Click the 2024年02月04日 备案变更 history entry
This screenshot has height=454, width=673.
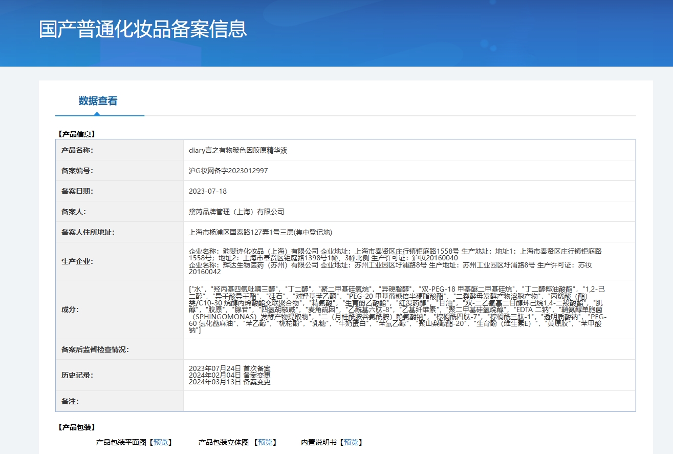[229, 375]
